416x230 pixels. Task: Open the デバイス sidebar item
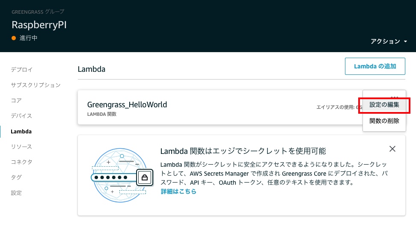pos(21,116)
